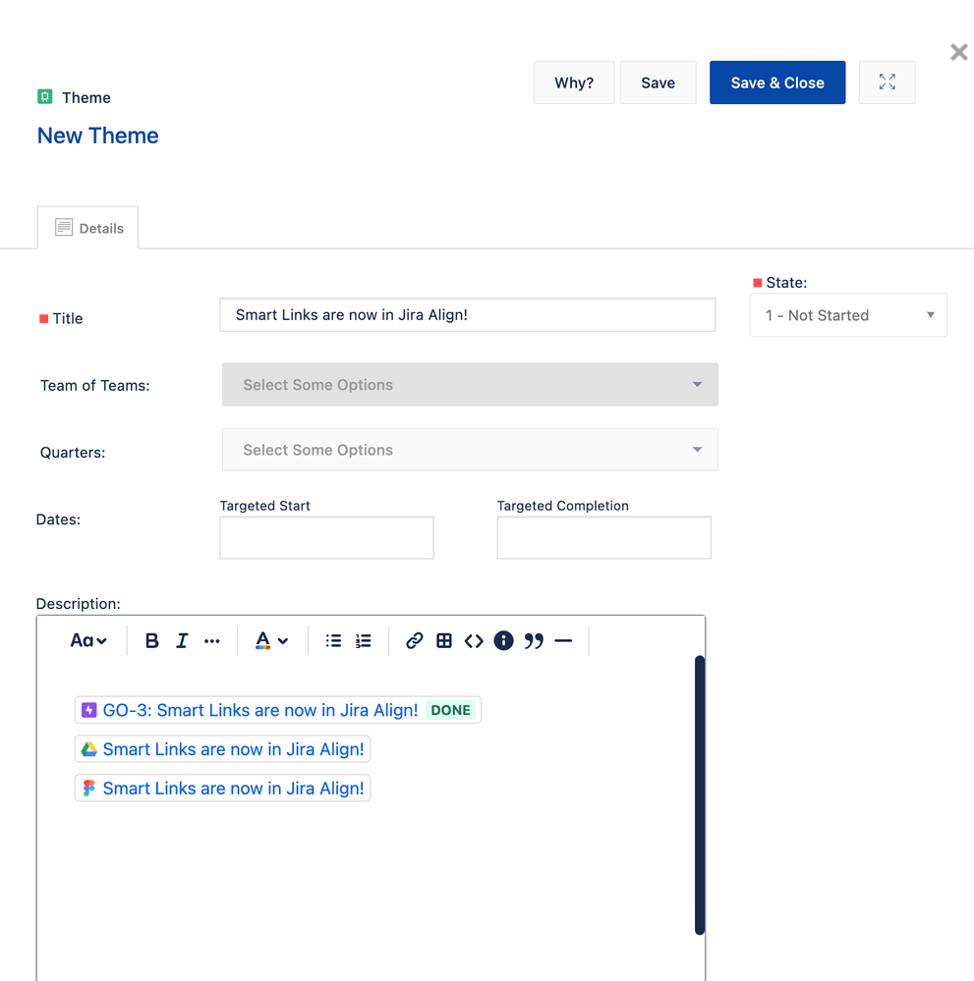
Task: Open the Quarters options dropdown
Action: pyautogui.click(x=470, y=449)
